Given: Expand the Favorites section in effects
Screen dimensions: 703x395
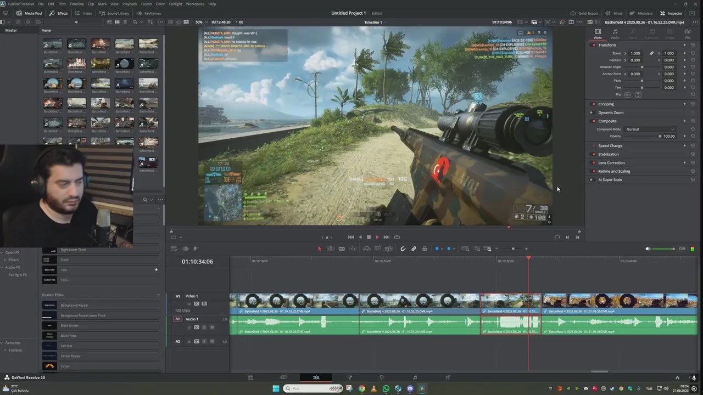Looking at the screenshot, I should [3, 343].
